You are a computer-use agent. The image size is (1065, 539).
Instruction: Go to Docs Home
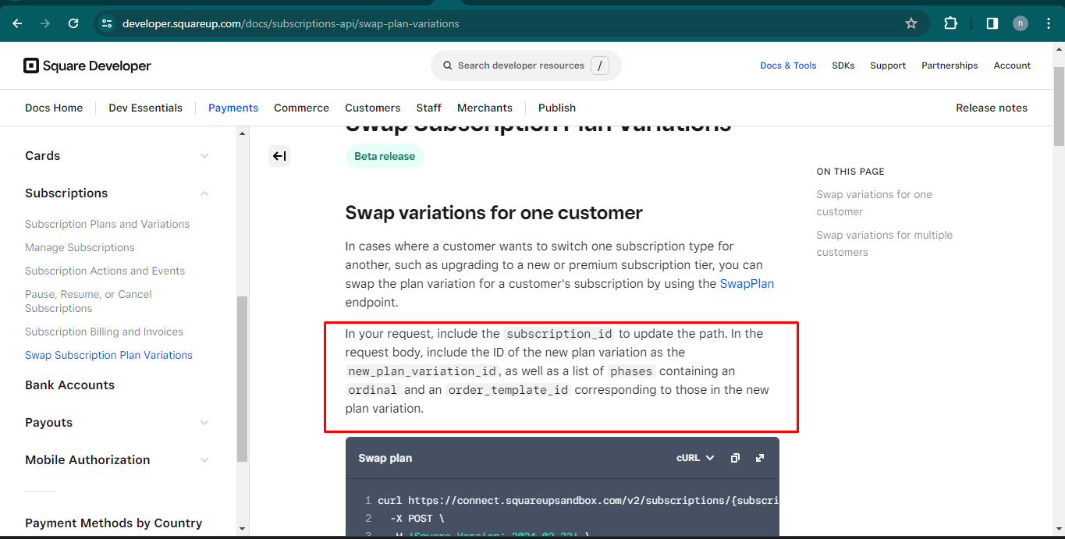[x=54, y=108]
